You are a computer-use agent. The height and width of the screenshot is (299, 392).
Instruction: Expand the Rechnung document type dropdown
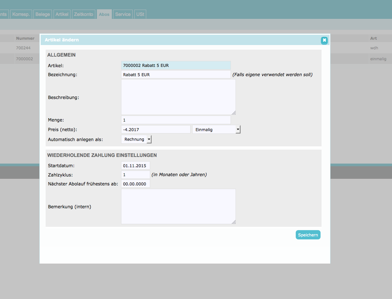coord(136,139)
